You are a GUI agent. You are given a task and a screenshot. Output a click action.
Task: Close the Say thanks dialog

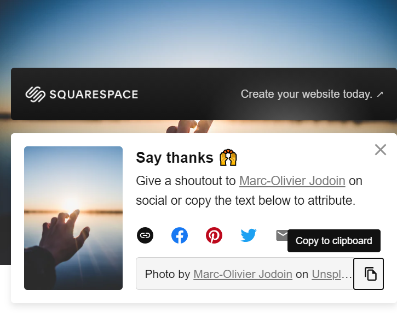pyautogui.click(x=380, y=150)
